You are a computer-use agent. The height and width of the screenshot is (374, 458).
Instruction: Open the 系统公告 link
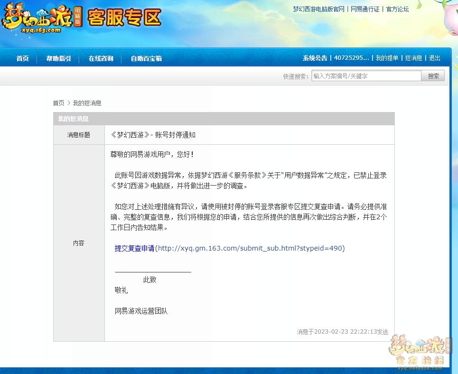[x=315, y=58]
